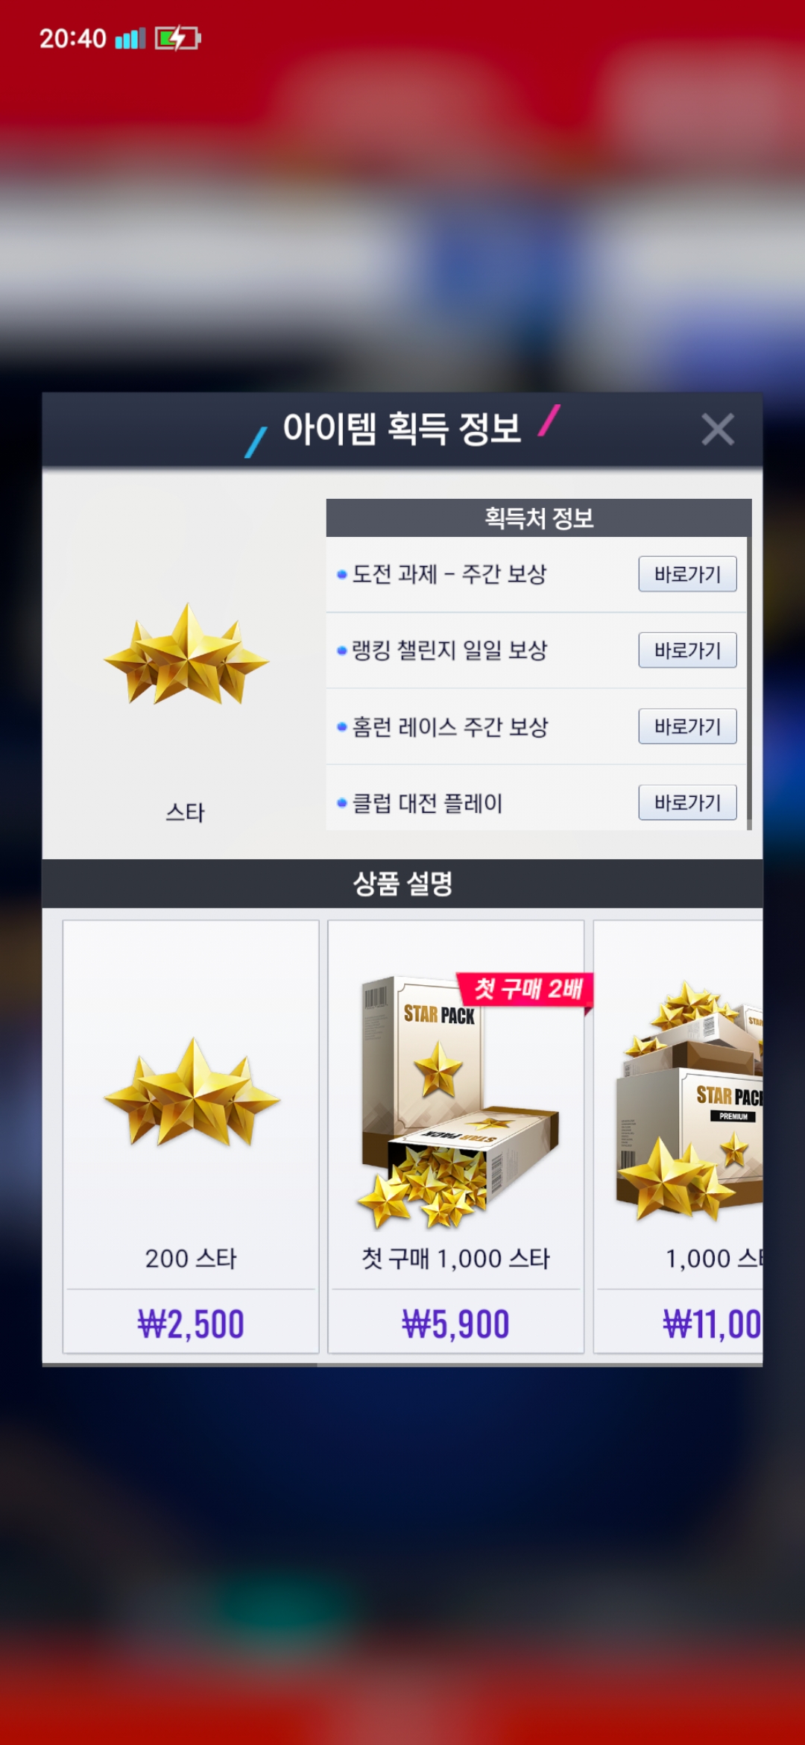
Task: Select the STAR PACK PREMIUM box image
Action: [689, 1102]
